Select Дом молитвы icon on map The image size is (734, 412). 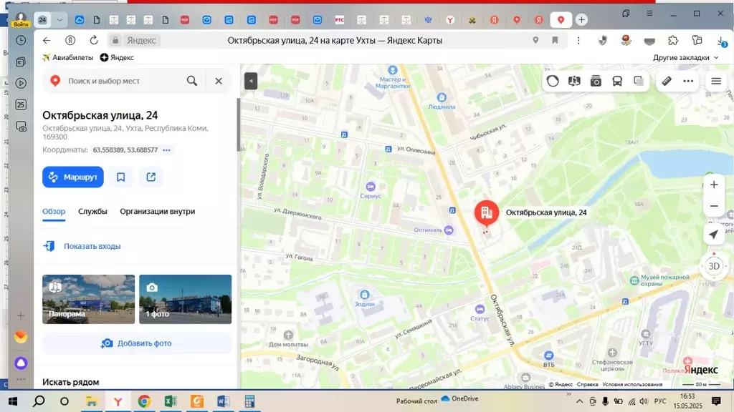point(288,335)
